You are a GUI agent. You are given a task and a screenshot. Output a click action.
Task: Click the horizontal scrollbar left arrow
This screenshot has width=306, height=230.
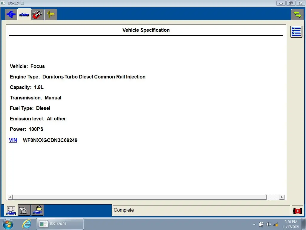pyautogui.click(x=10, y=197)
